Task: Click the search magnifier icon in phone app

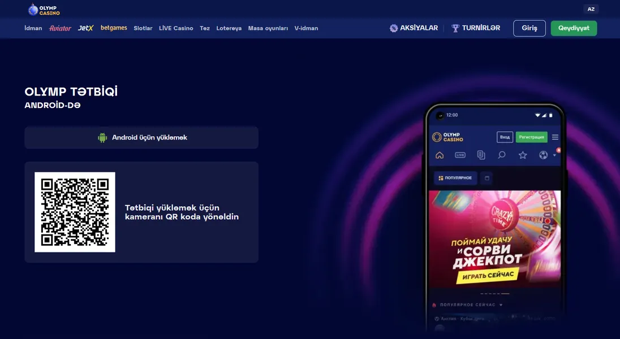Action: tap(501, 155)
